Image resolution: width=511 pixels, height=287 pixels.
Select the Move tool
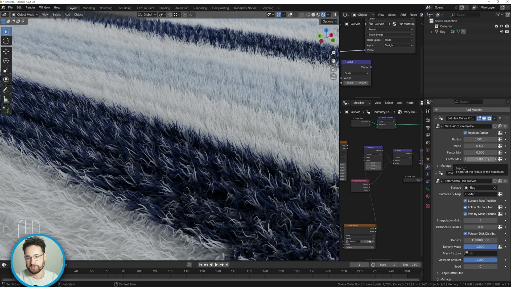[x=6, y=51]
